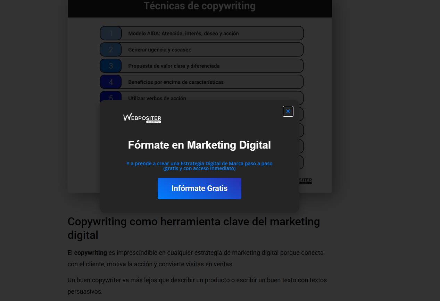
Task: Click the 'Técnicas de copywriting' infographic title
Action: tap(199, 6)
